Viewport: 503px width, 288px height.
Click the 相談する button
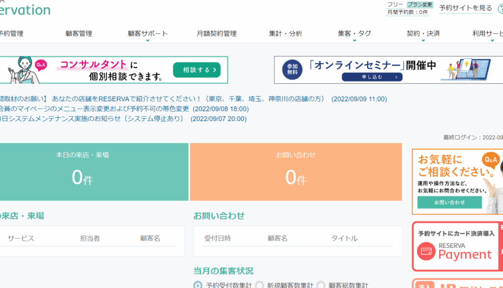pyautogui.click(x=196, y=70)
